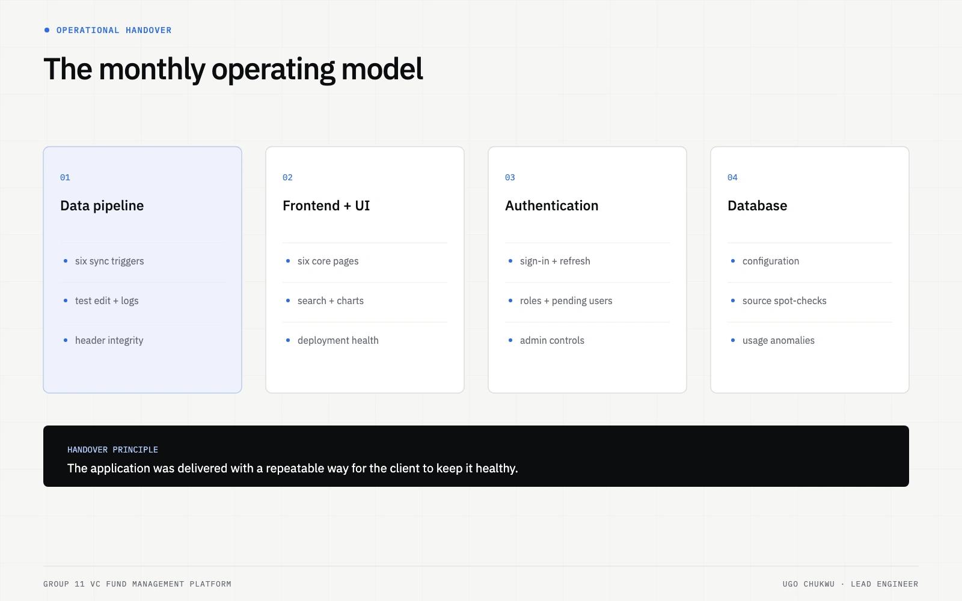Click the 03 card number label
This screenshot has height=601, width=962.
pos(510,177)
